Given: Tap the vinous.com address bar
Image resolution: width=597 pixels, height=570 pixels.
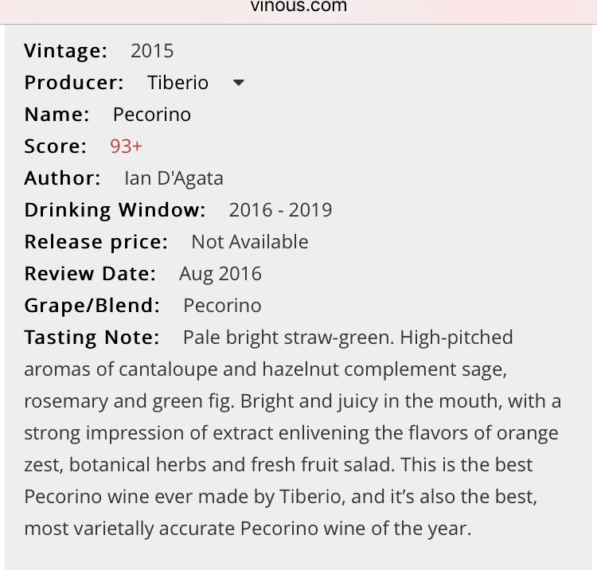Looking at the screenshot, I should point(298,6).
